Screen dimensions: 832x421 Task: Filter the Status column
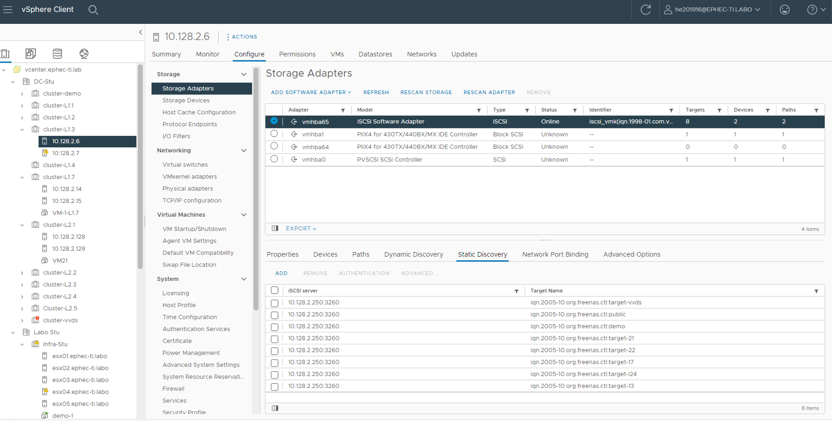(x=575, y=110)
